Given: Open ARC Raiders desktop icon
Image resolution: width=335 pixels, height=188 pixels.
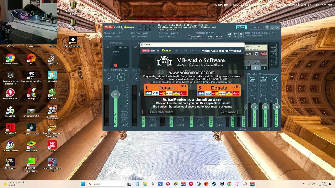Looking at the screenshot, I should [x=10, y=164].
